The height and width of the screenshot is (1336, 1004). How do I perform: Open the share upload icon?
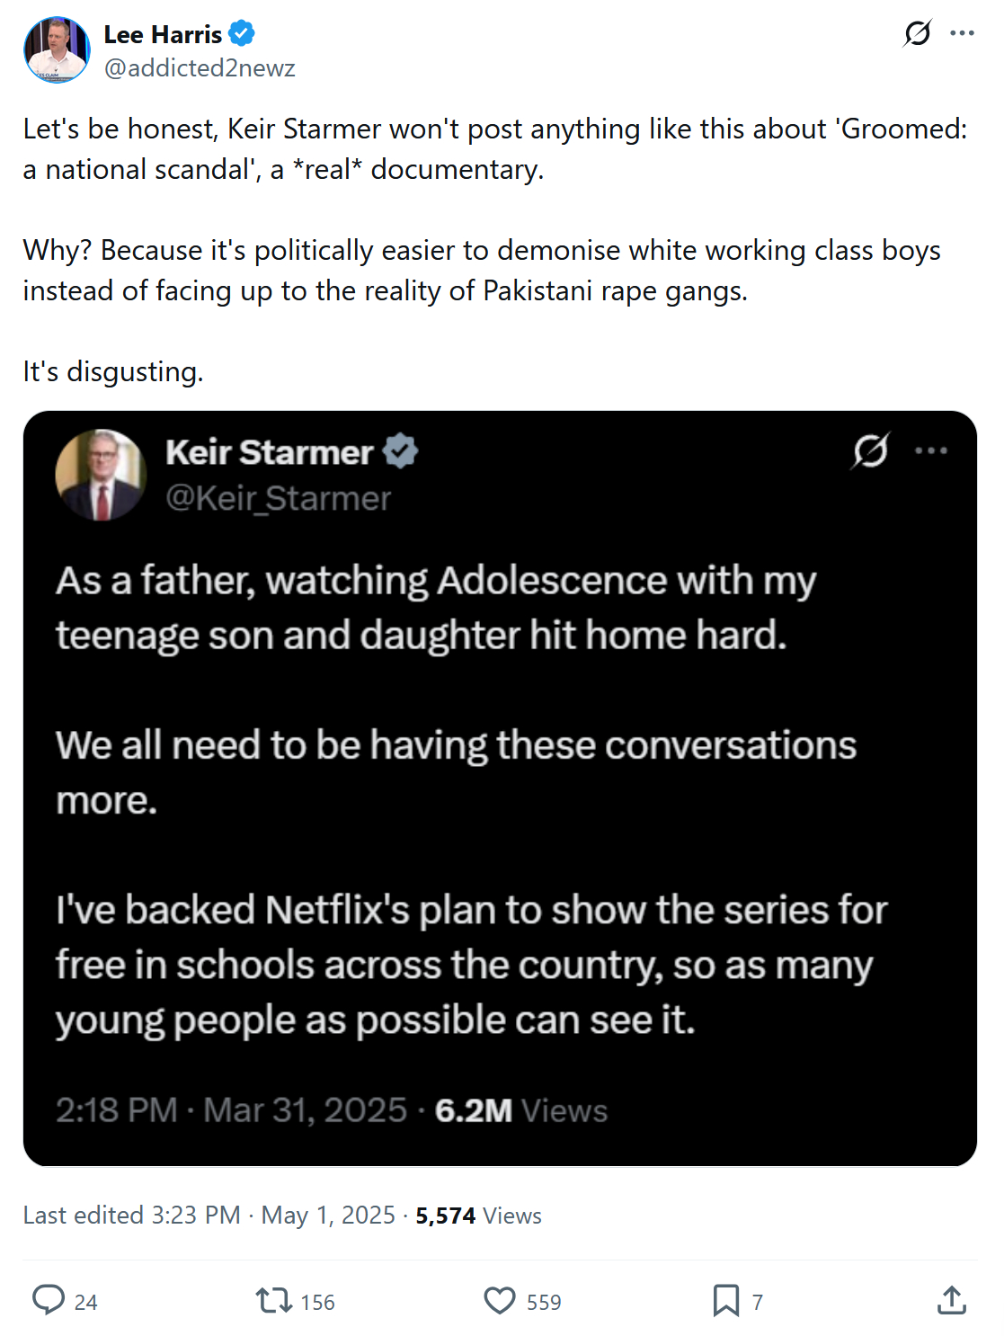(x=951, y=1300)
